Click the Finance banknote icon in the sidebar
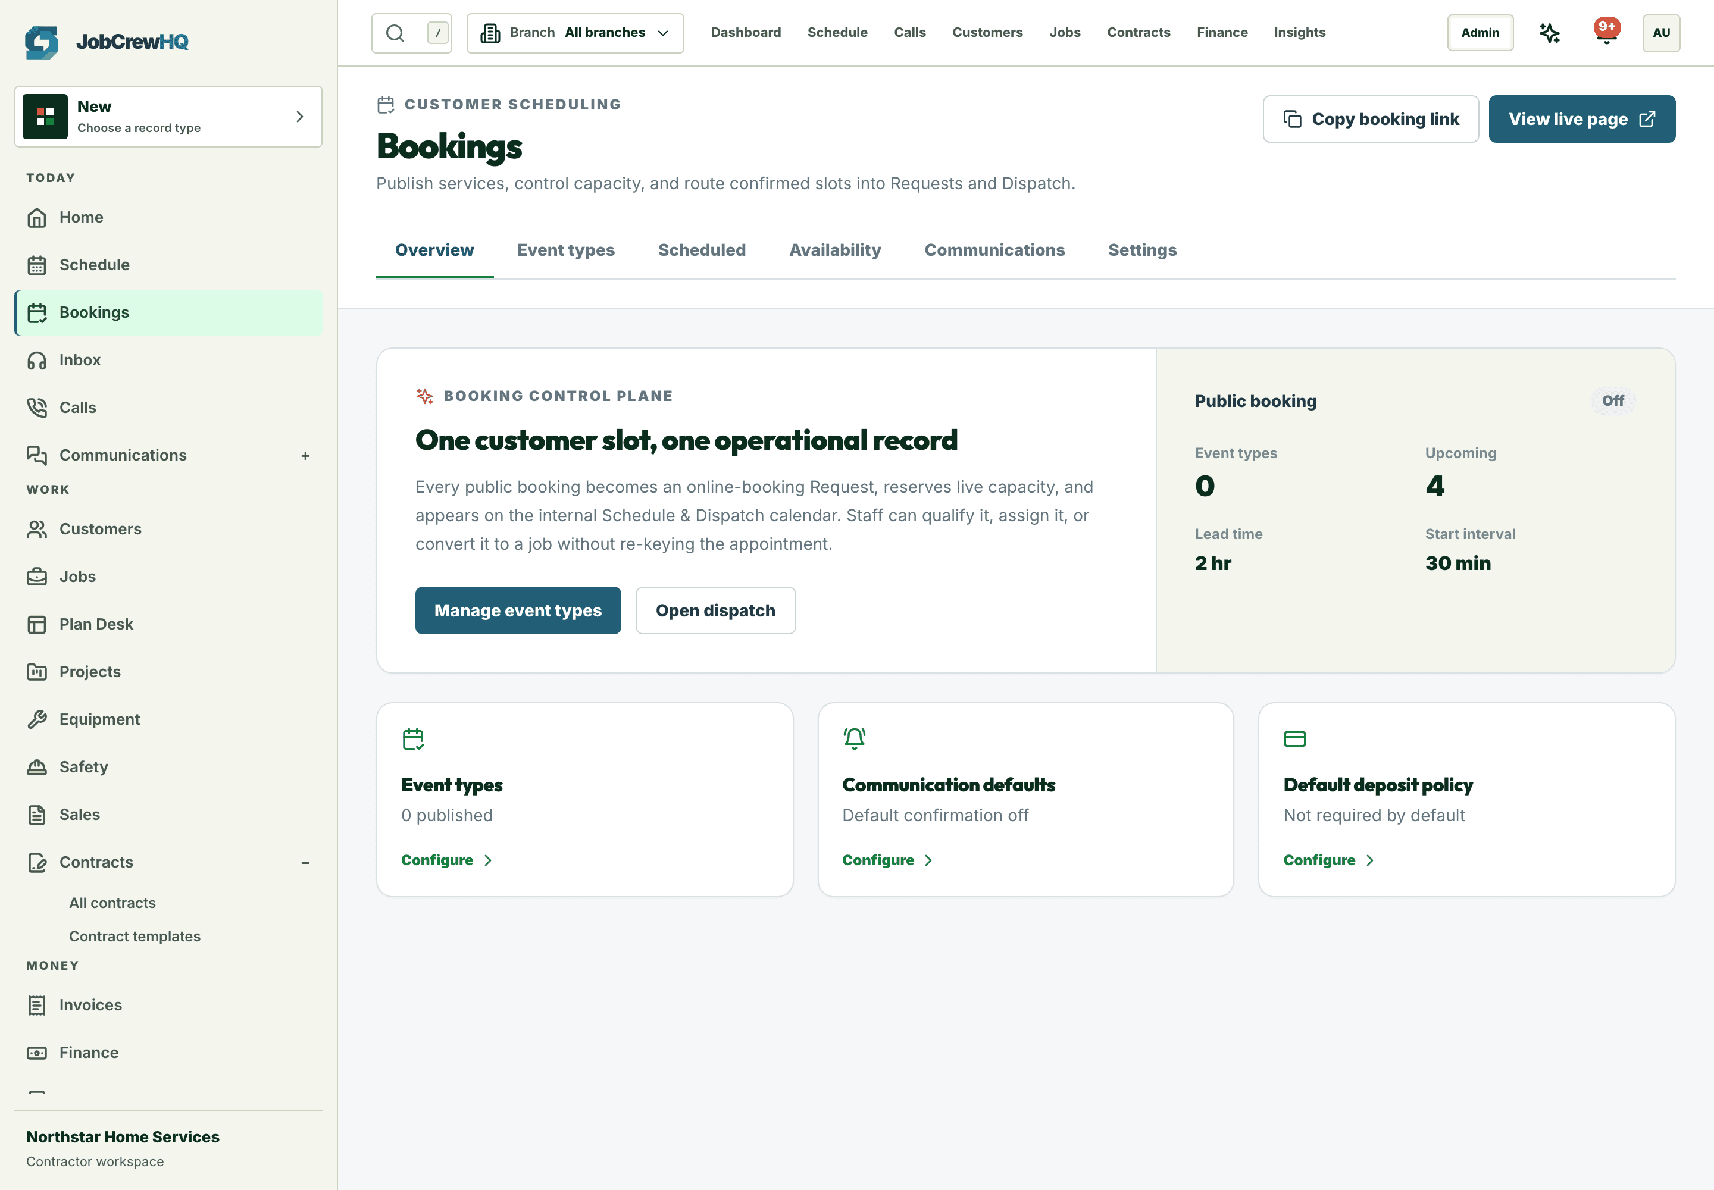 click(36, 1054)
